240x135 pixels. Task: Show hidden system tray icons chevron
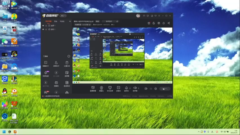point(199,132)
